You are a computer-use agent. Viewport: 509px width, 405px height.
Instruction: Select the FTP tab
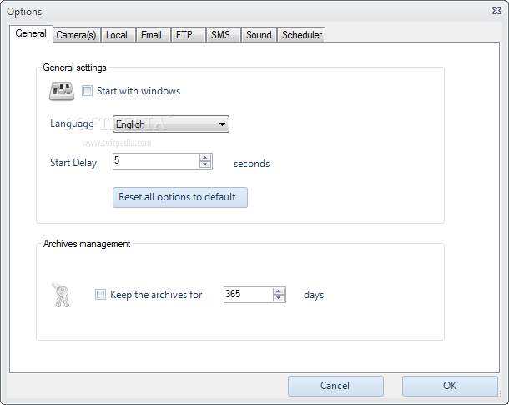click(184, 35)
